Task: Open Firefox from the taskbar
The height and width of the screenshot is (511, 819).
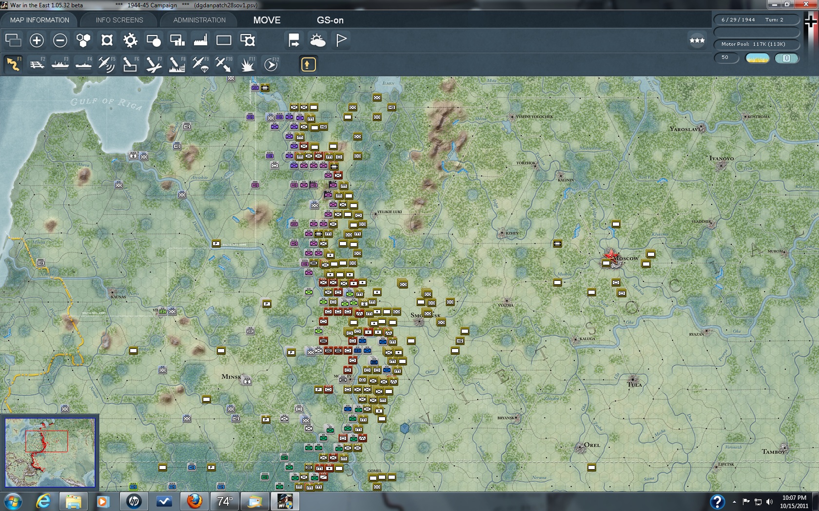Action: [195, 501]
